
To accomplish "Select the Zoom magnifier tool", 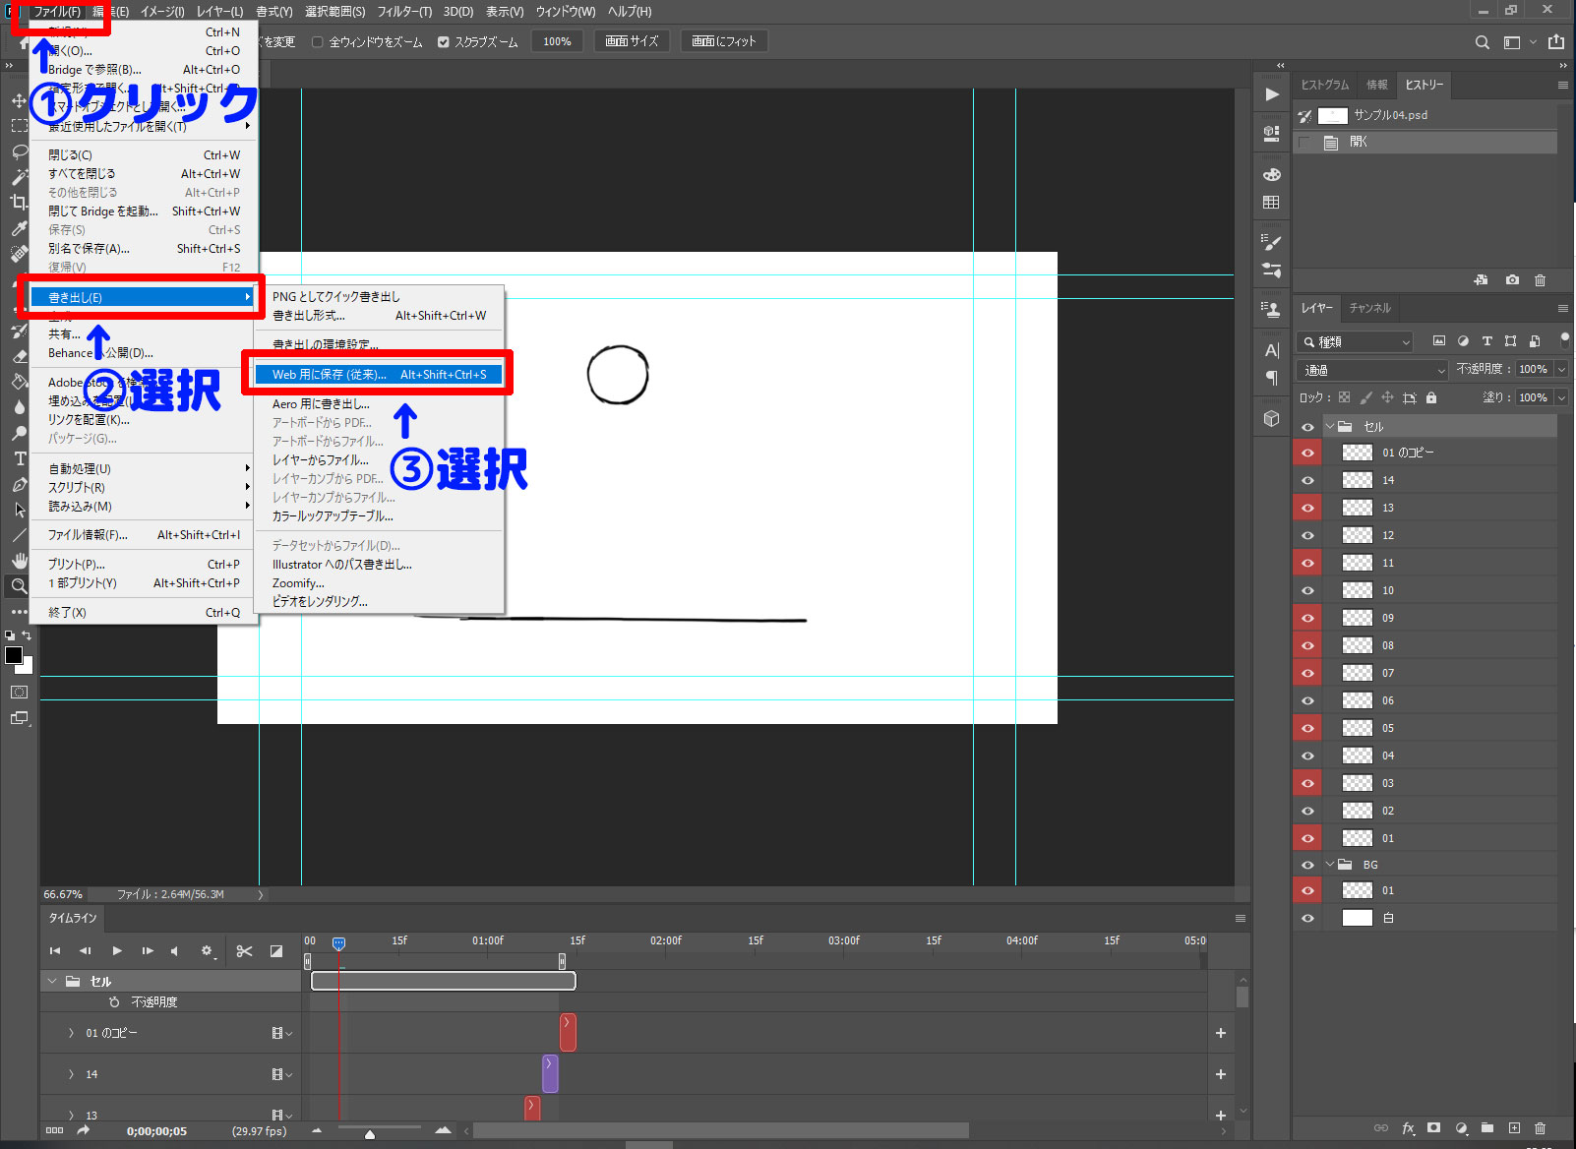I will [x=19, y=586].
